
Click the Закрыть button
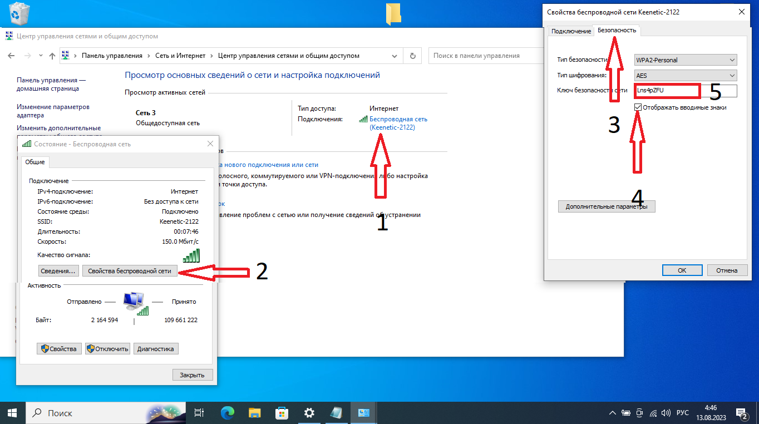click(193, 375)
